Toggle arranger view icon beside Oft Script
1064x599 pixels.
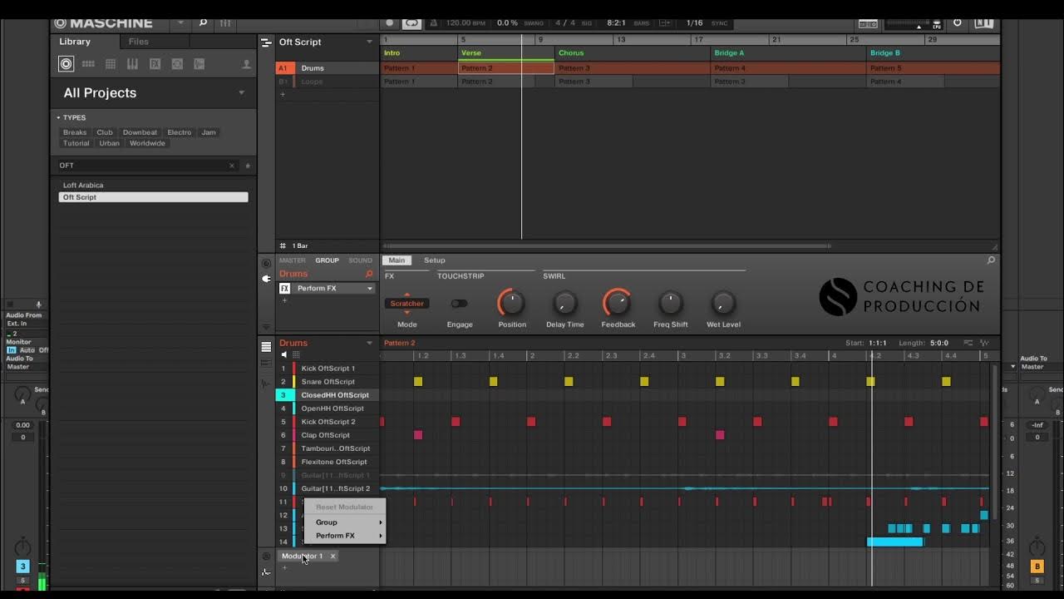point(266,42)
